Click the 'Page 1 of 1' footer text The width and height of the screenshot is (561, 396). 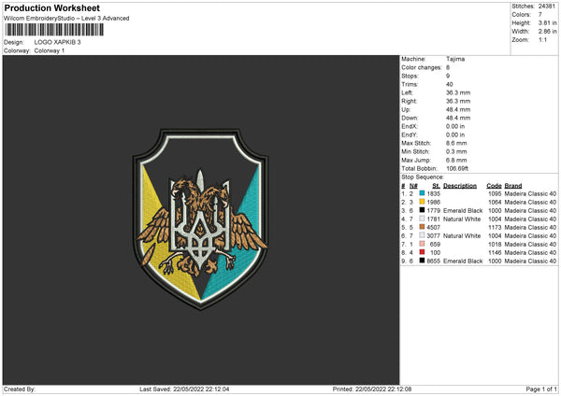click(x=541, y=389)
